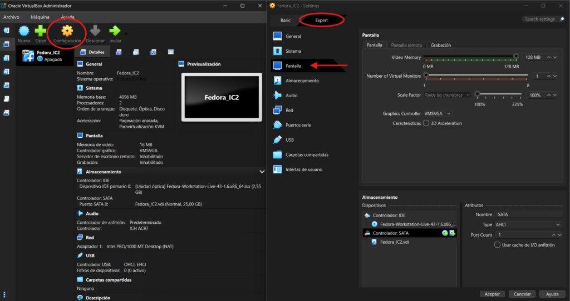The width and height of the screenshot is (570, 301).
Task: Click the Sistema heading in the details pane
Action: pyautogui.click(x=94, y=88)
